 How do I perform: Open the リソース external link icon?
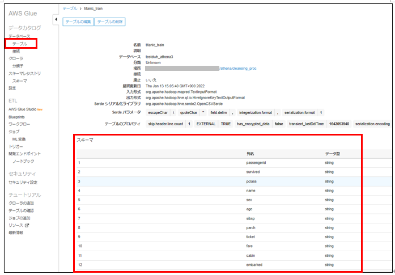pyautogui.click(x=27, y=225)
